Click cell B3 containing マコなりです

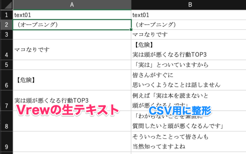point(188,34)
